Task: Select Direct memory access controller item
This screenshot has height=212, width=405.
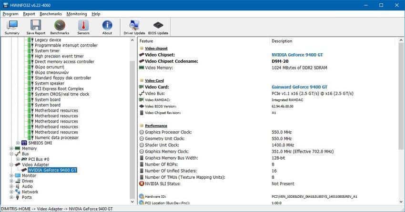Action: 65,62
